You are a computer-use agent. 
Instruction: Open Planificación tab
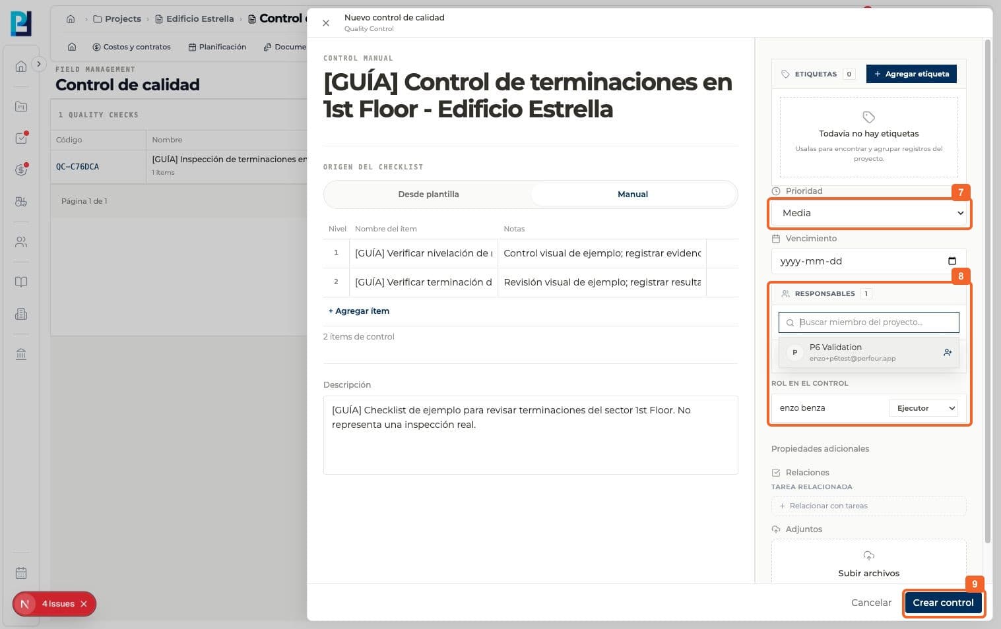(x=217, y=47)
